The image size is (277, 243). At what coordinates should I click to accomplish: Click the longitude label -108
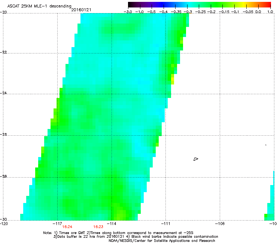tap(220, 224)
